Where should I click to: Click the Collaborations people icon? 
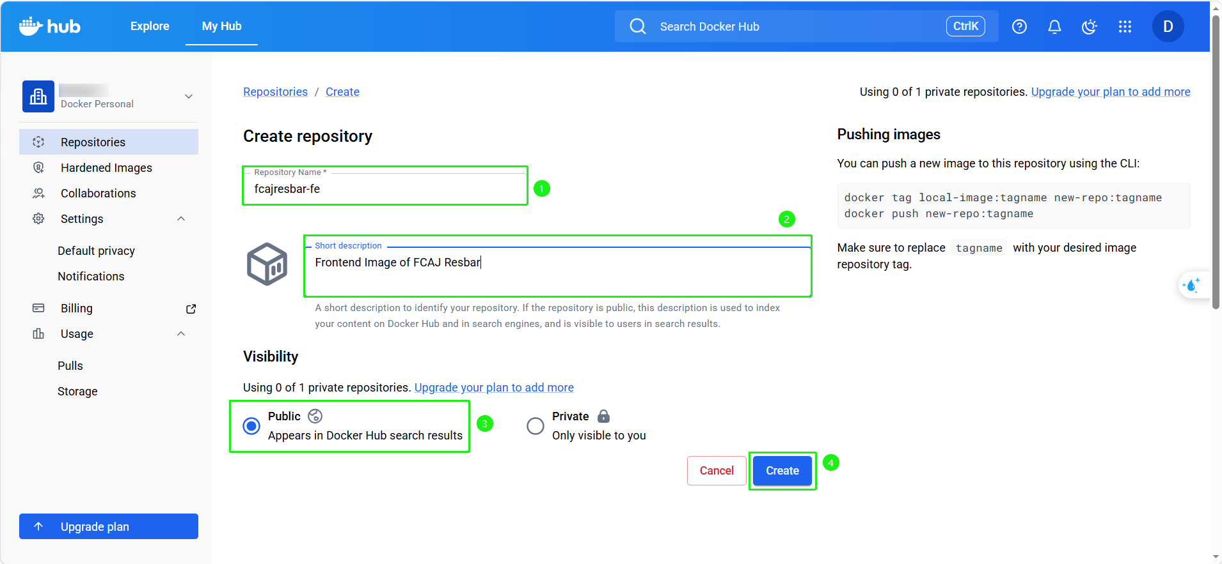38,193
